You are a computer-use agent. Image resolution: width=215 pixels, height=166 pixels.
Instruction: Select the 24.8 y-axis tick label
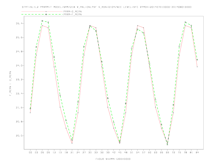(x=19, y=52)
